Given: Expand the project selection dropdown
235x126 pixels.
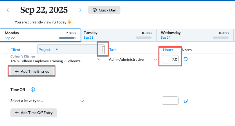Looking at the screenshot, I should tap(99, 59).
